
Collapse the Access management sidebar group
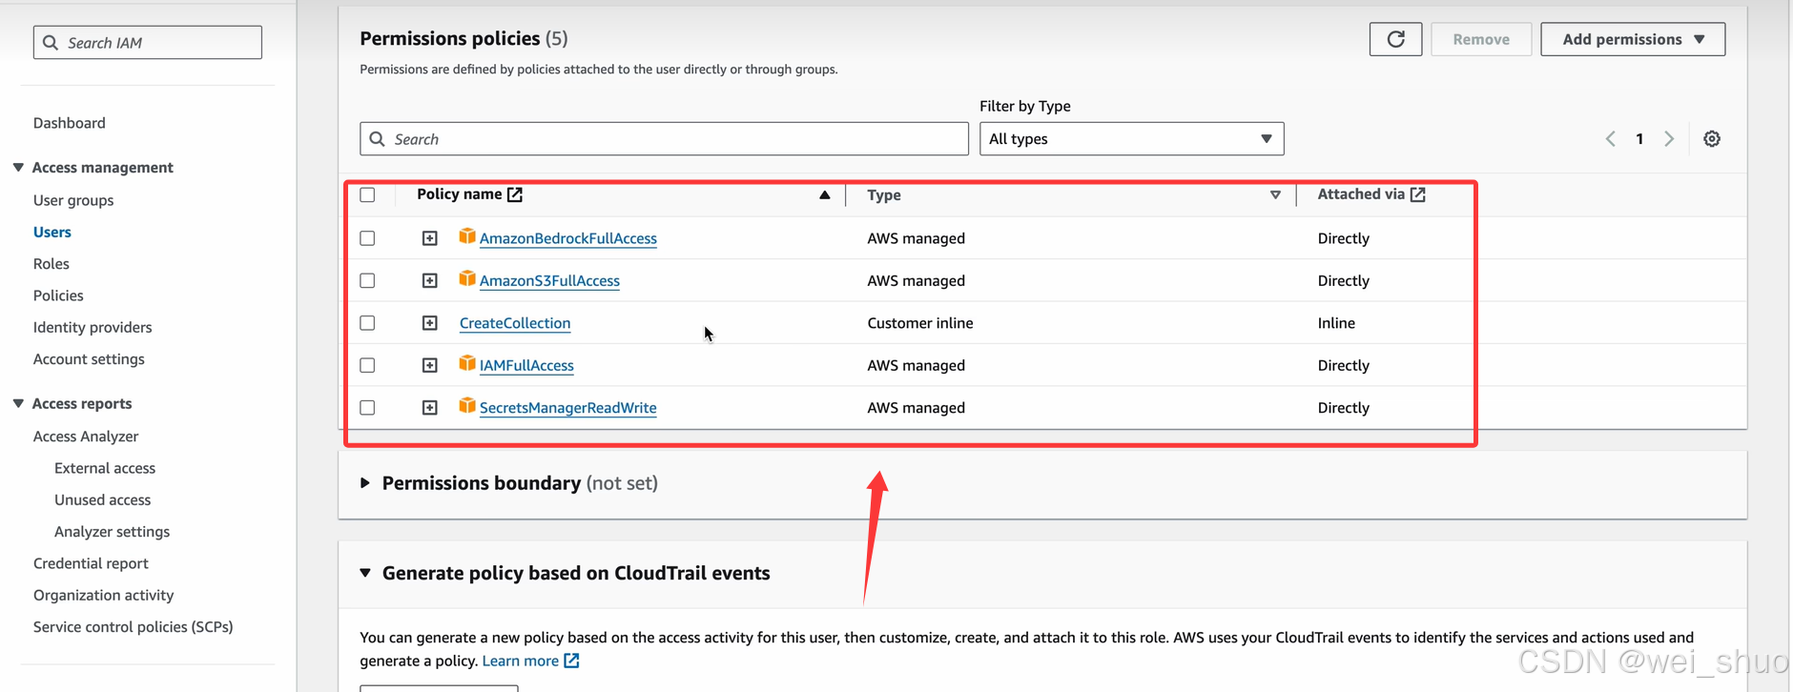click(x=18, y=168)
